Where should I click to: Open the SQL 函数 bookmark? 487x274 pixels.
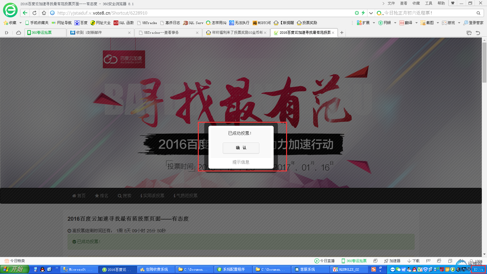124,23
